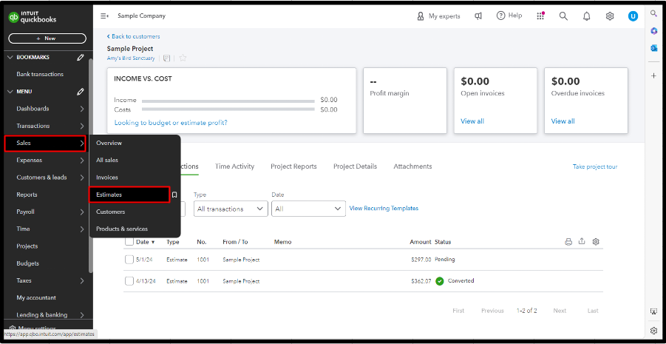Collapse the left navigation menu icon
Viewport: 666px width, 344px height.
pyautogui.click(x=104, y=16)
